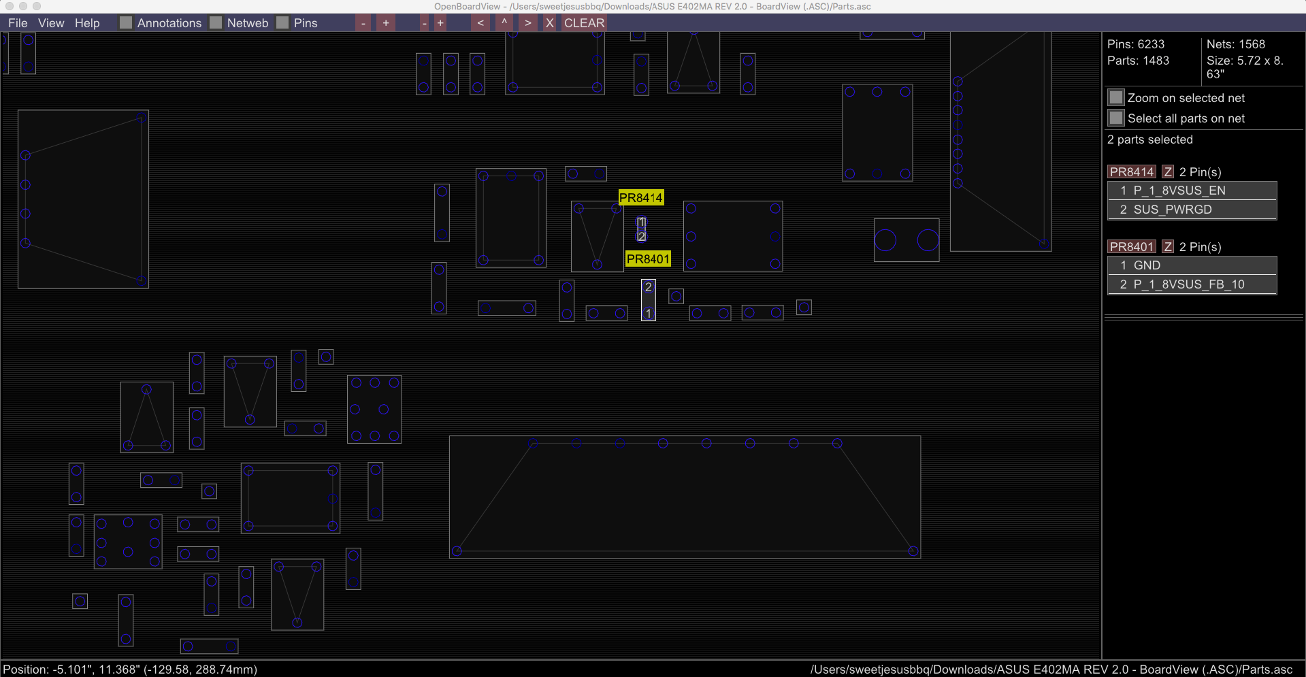The image size is (1306, 677).
Task: Click pin 1 of PR8401 on the board
Action: 649,314
